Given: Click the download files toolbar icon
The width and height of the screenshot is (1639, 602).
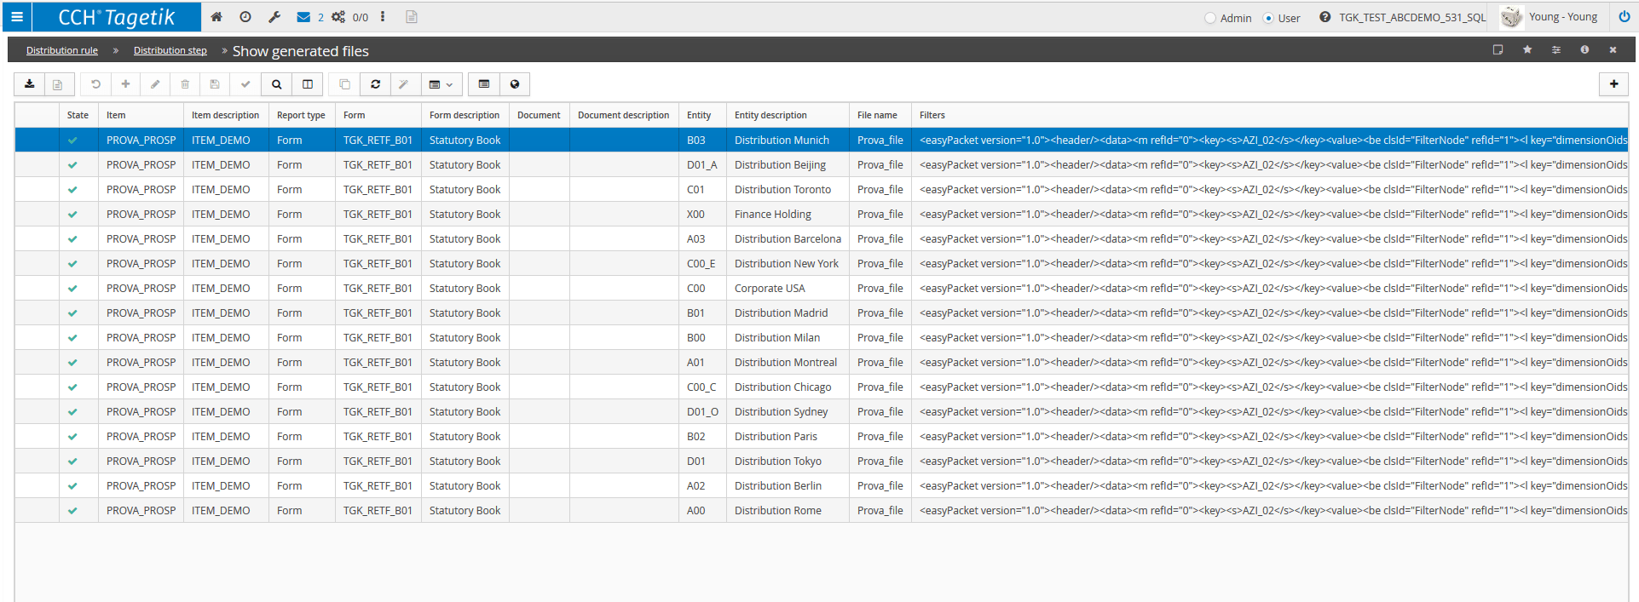Looking at the screenshot, I should (x=30, y=84).
